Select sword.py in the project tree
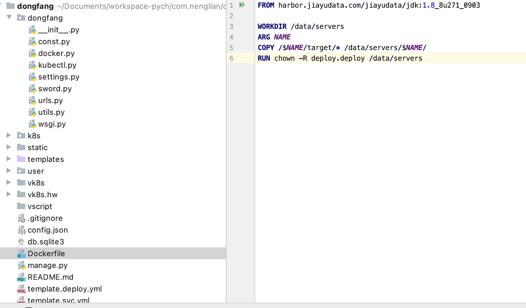Image resolution: width=526 pixels, height=308 pixels. [113, 89]
